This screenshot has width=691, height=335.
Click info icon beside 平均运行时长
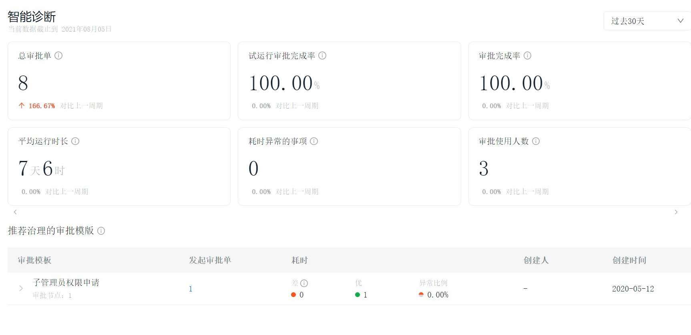(75, 141)
